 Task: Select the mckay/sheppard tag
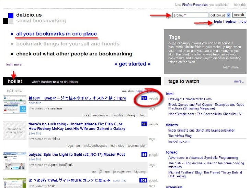coord(95,146)
